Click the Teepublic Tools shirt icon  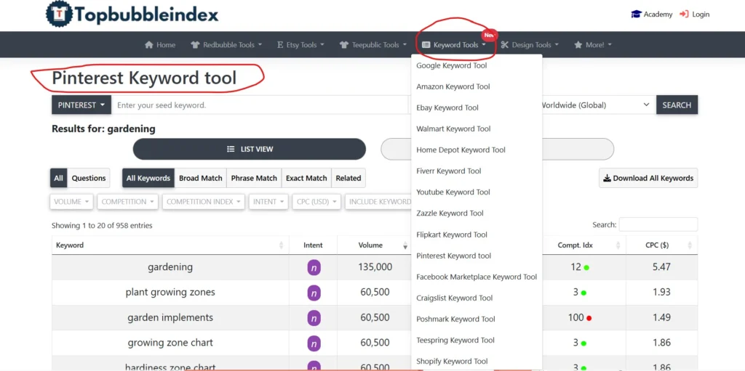coord(344,44)
